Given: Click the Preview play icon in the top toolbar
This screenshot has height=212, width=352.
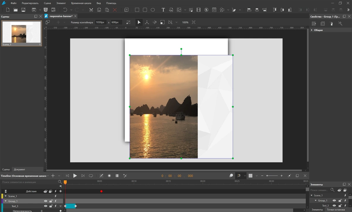Looking at the screenshot, I should [34, 10].
